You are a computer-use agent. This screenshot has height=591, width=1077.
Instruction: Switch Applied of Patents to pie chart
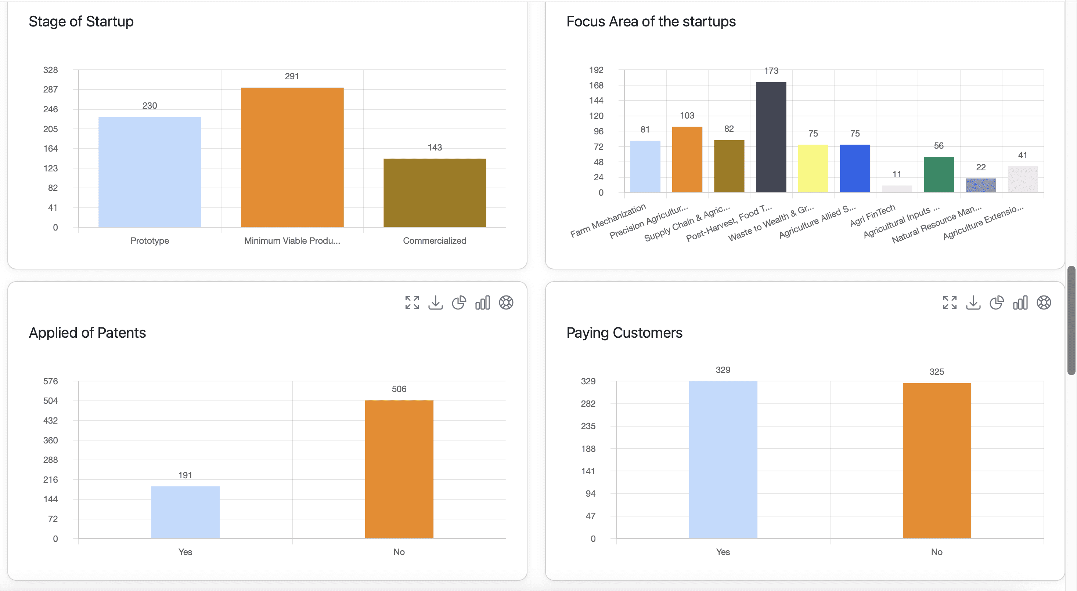coord(459,302)
